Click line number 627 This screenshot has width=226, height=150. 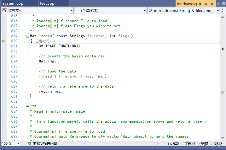pos(14,76)
